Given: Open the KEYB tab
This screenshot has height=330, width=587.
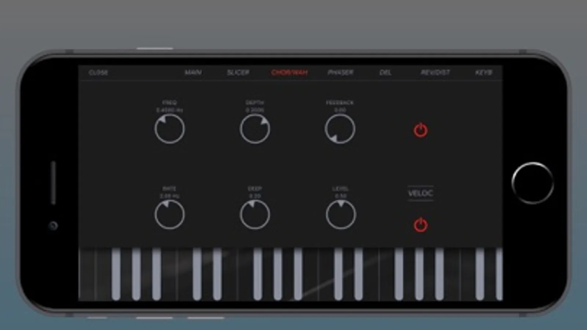Looking at the screenshot, I should (x=483, y=73).
